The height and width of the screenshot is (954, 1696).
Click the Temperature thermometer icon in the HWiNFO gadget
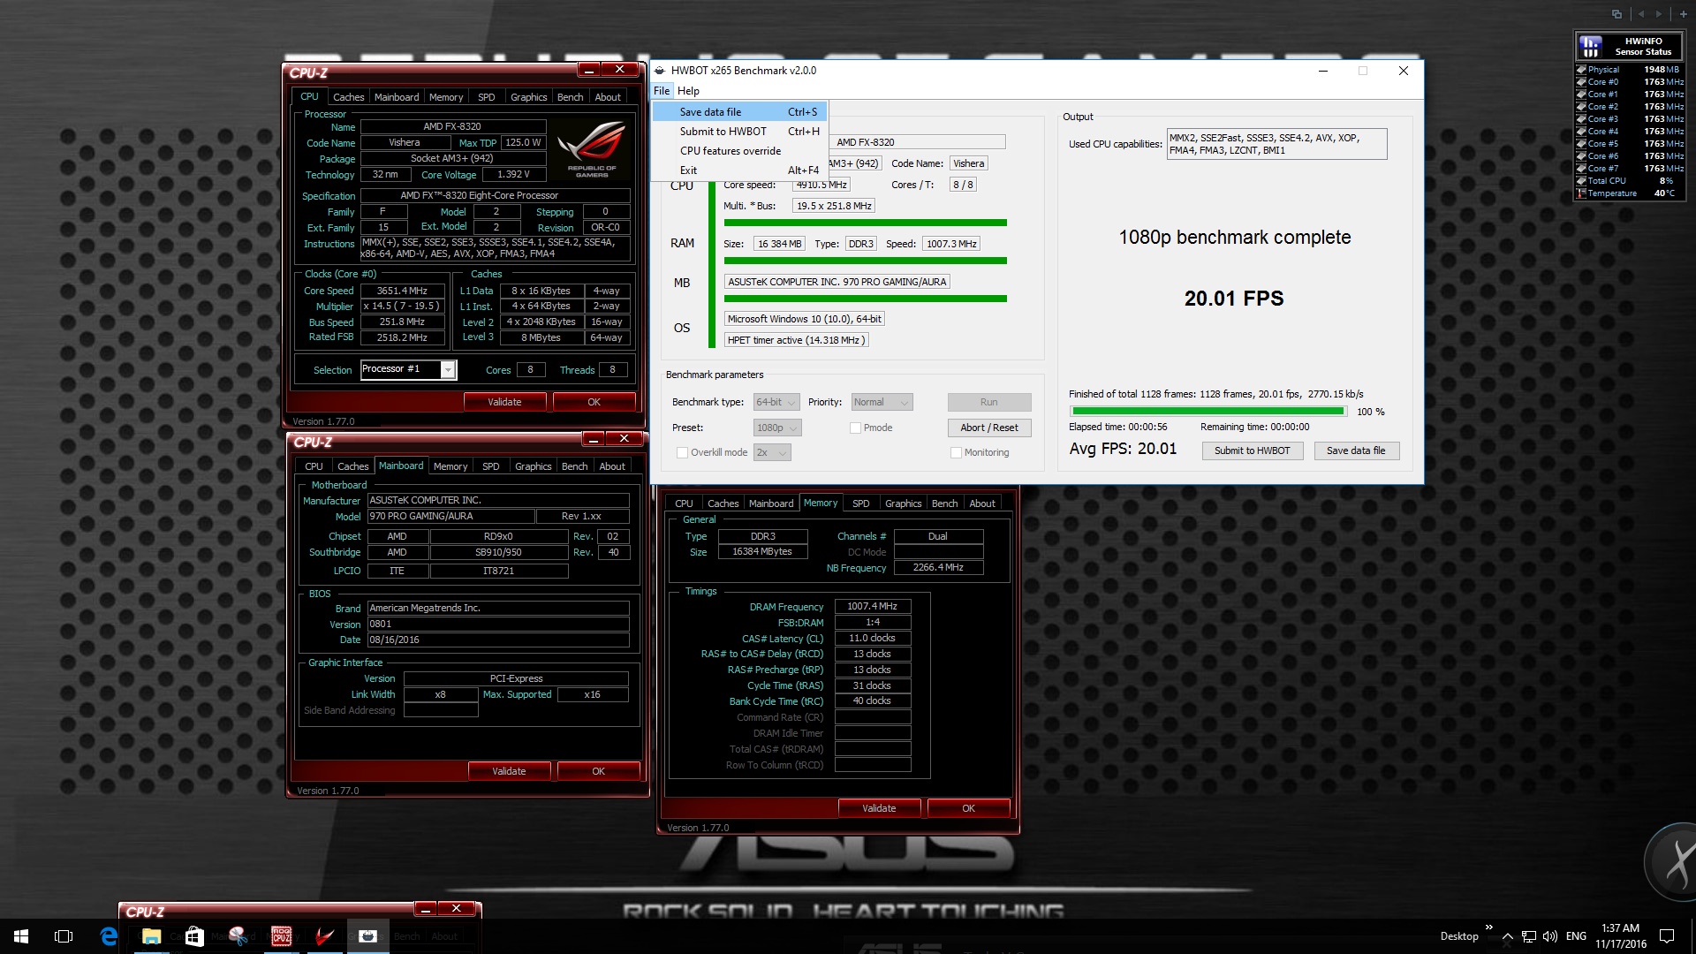point(1581,193)
